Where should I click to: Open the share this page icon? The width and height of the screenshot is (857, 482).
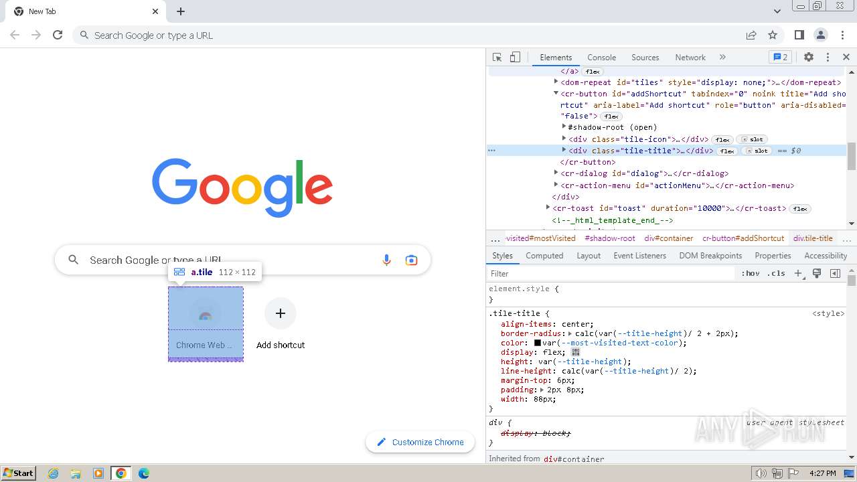[x=751, y=35]
